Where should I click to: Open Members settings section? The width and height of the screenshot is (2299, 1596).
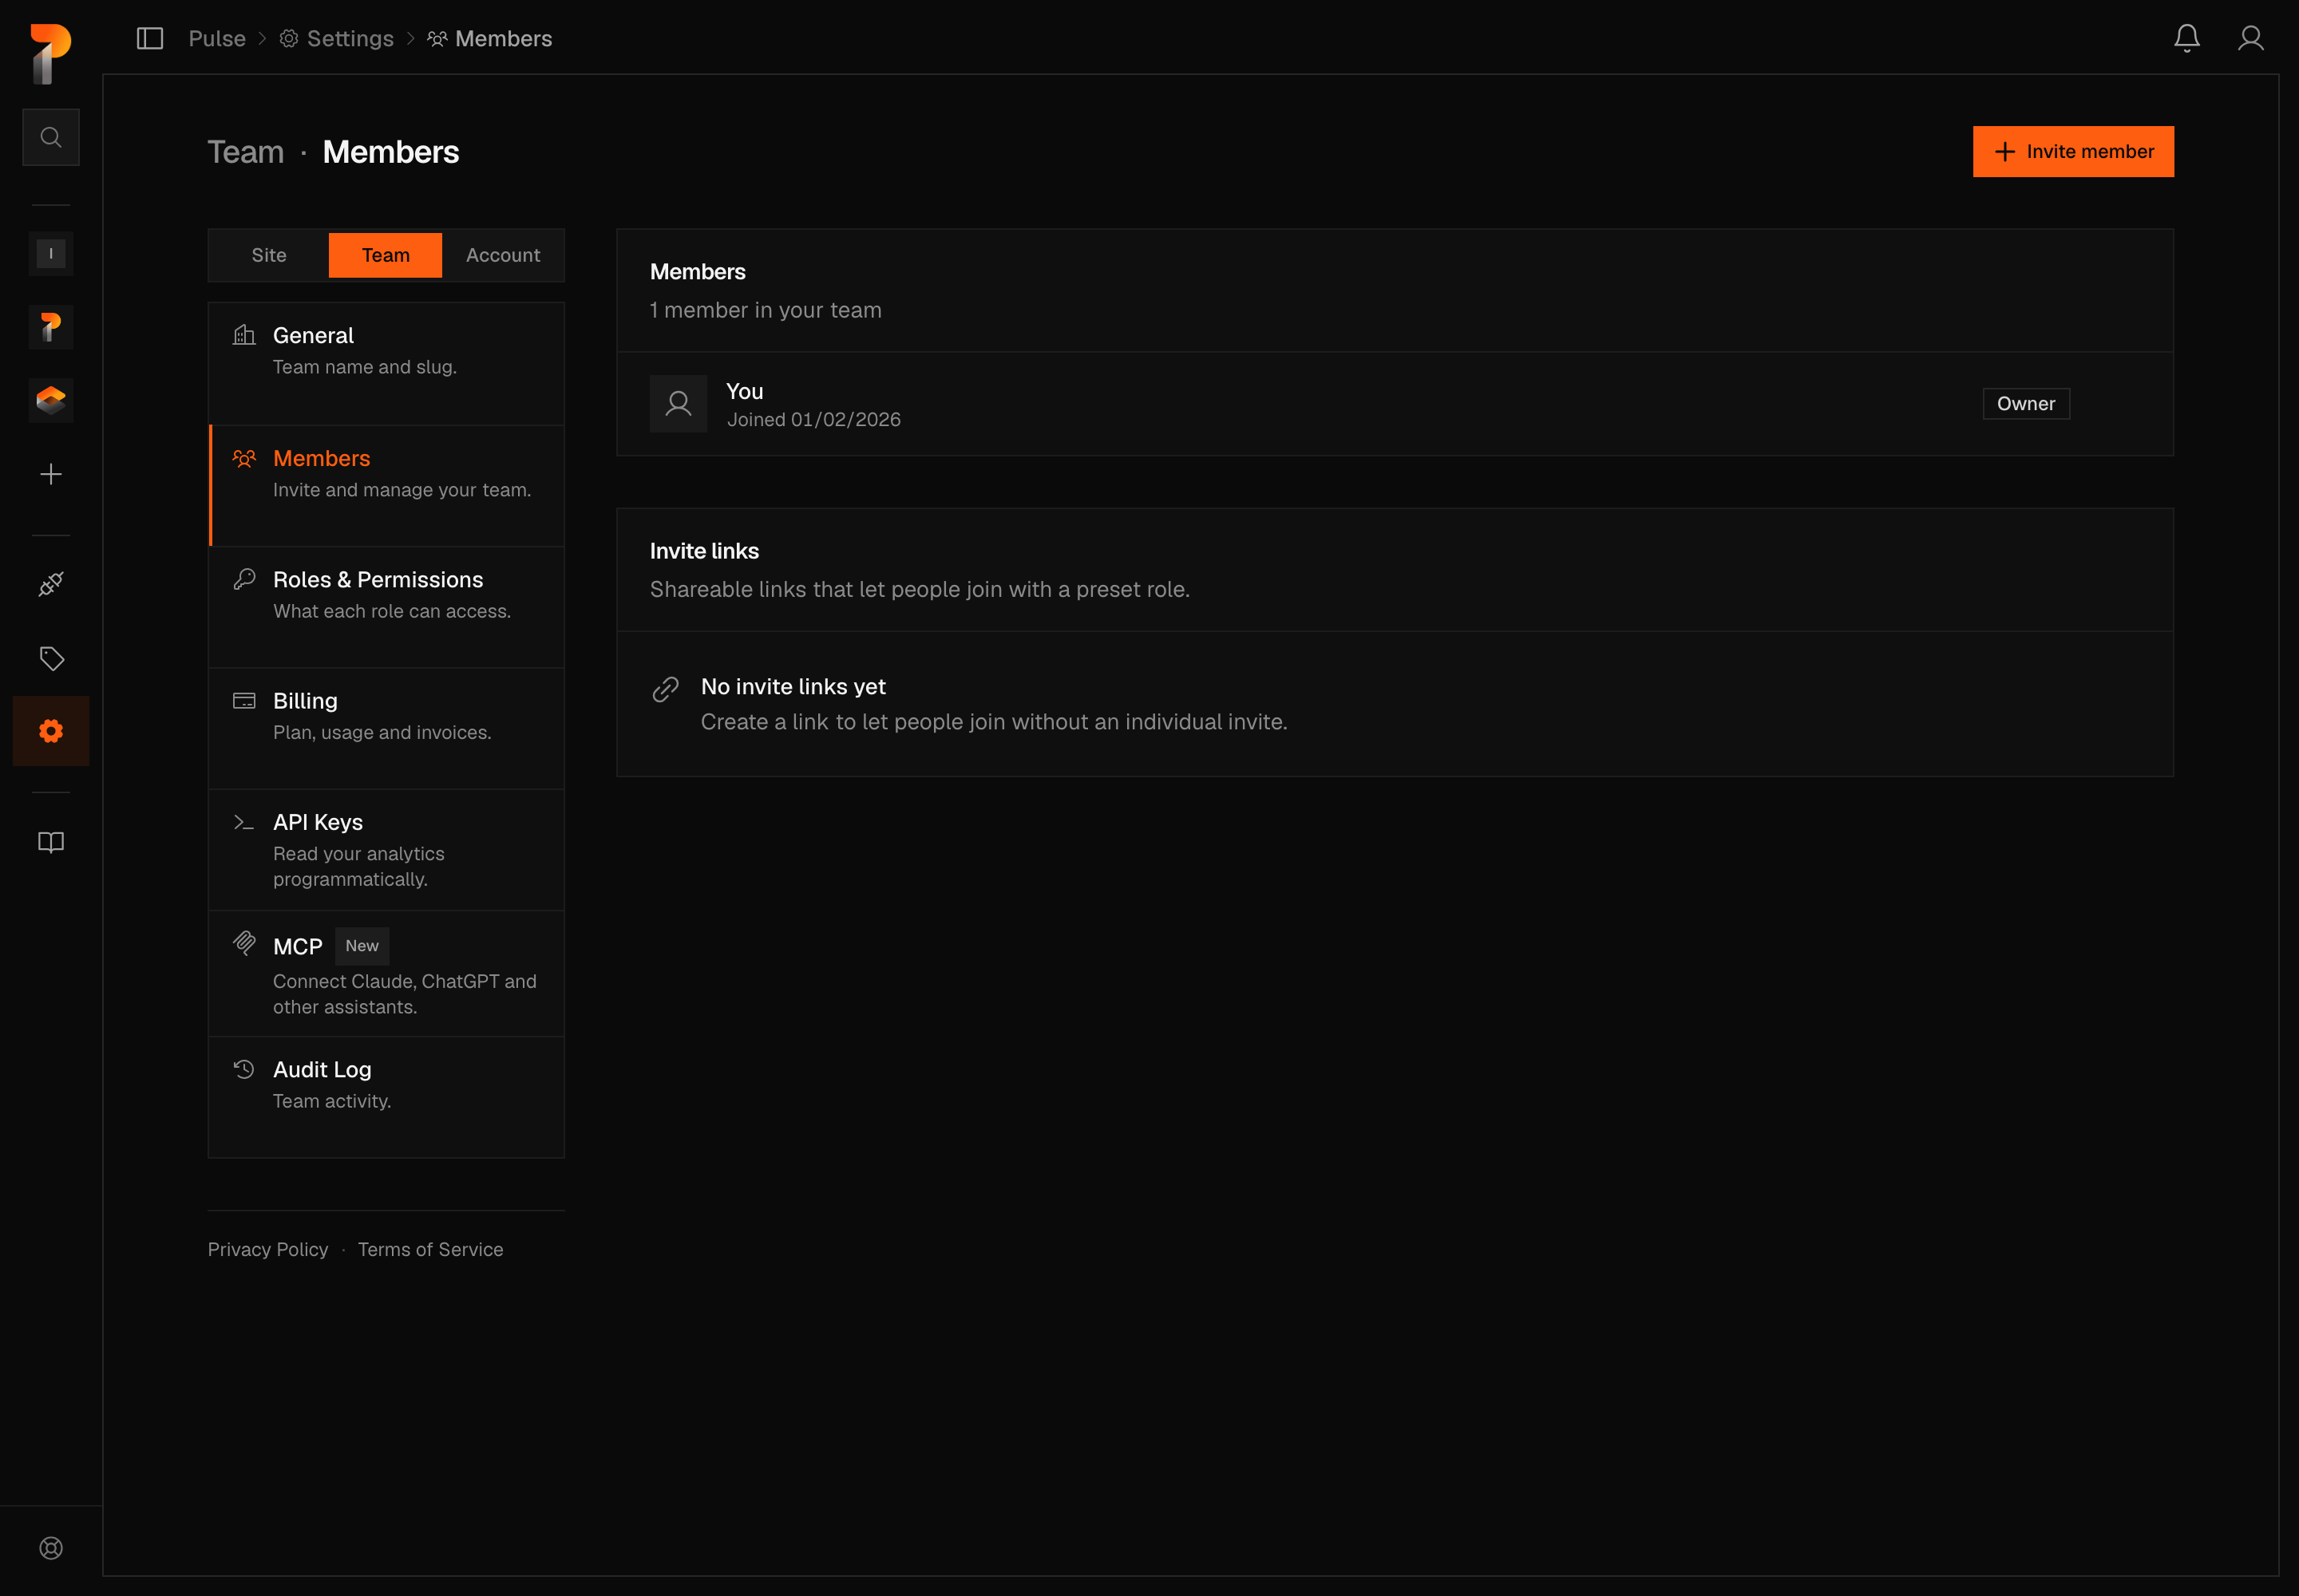coord(386,486)
